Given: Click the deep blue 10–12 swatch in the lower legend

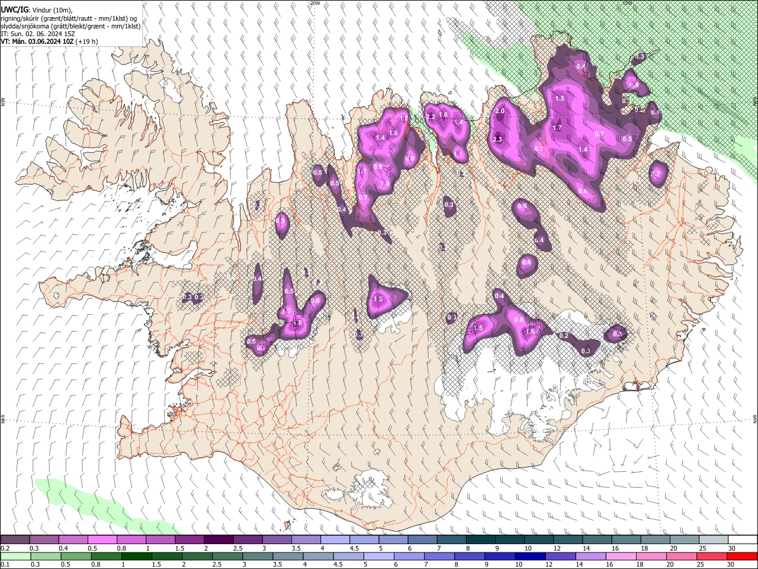Looking at the screenshot, I should tap(529, 556).
